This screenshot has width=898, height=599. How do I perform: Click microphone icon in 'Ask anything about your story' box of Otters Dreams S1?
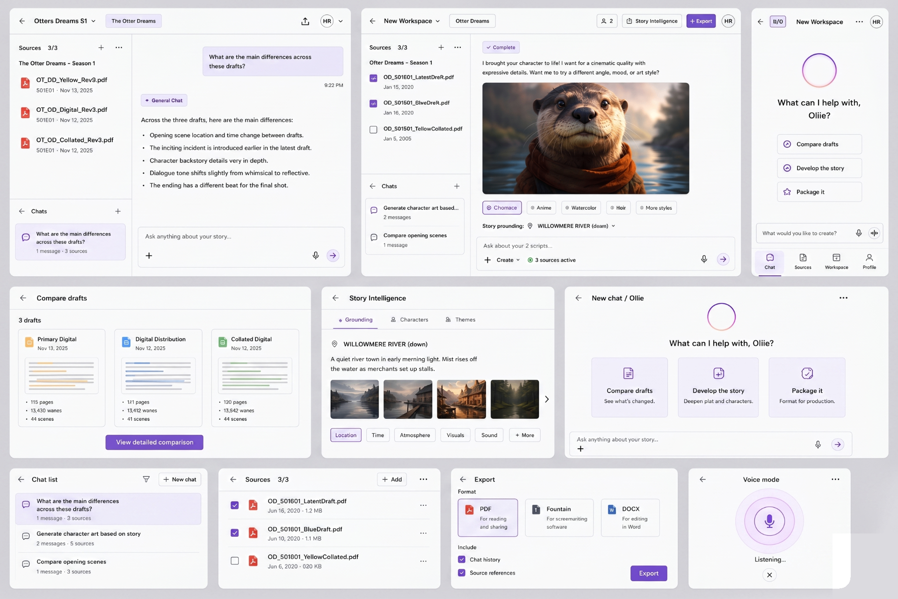(x=316, y=256)
